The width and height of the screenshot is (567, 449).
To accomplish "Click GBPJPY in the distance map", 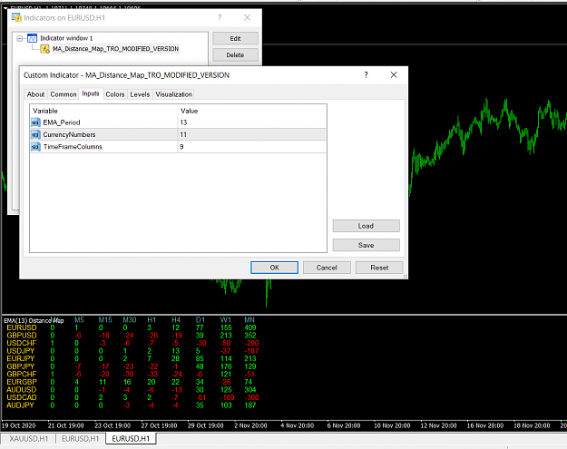I will [x=20, y=366].
